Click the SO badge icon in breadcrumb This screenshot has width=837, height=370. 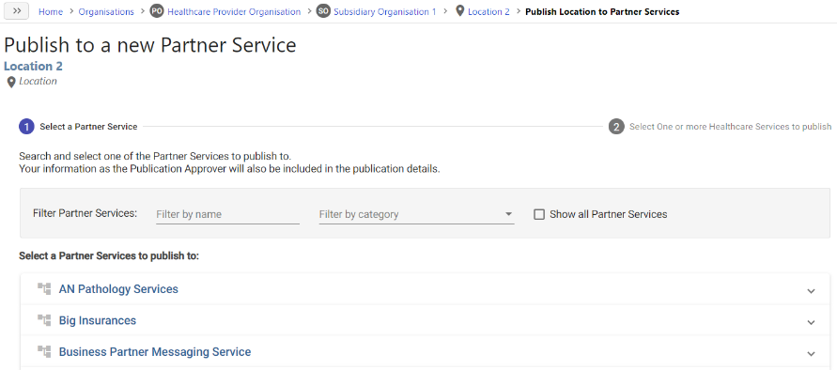[x=323, y=11]
